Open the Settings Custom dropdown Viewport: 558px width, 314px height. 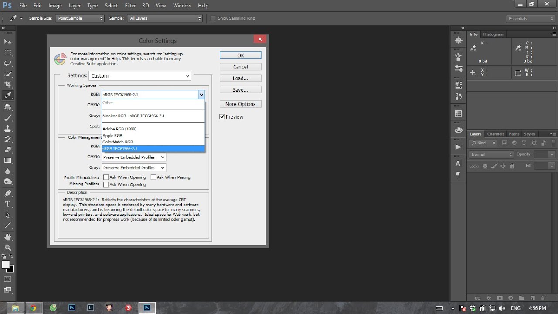point(140,76)
